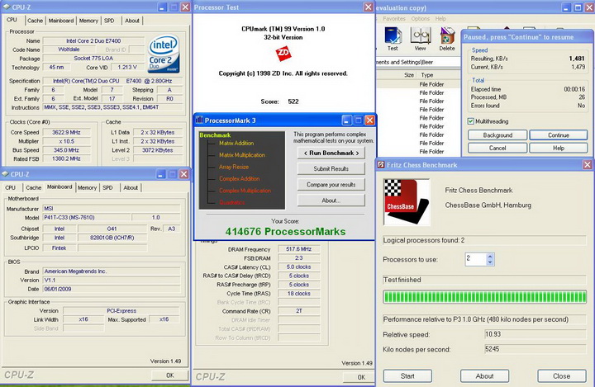
Task: Select Complex Addition benchmark item
Action: point(240,178)
